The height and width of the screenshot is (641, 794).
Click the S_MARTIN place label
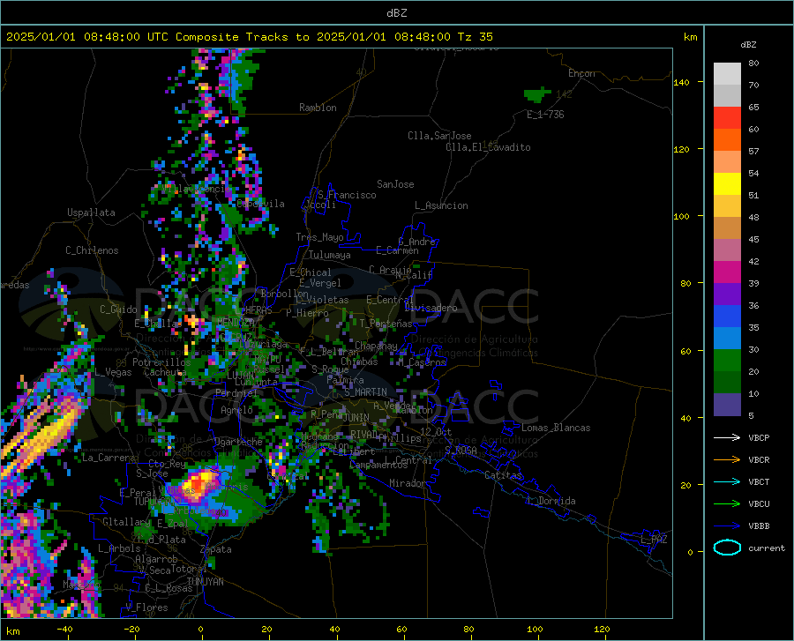pos(365,392)
